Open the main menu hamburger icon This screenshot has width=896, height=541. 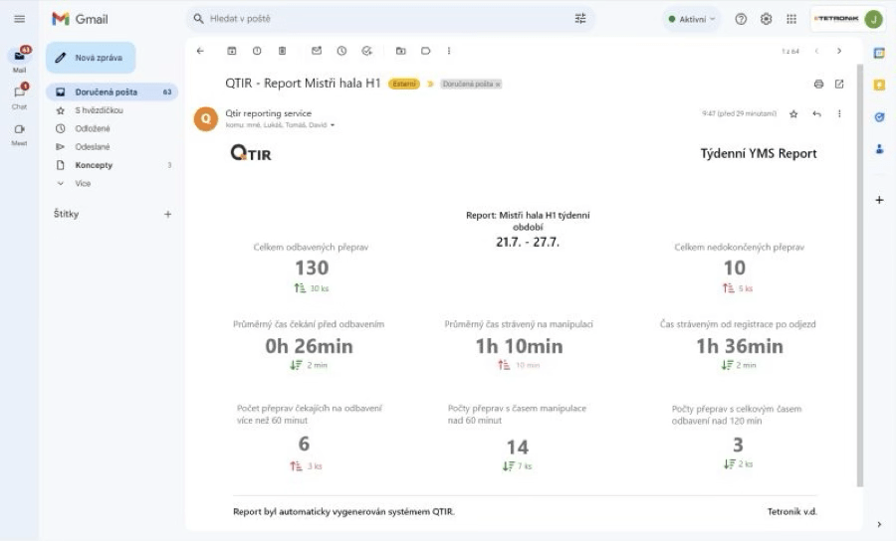pyautogui.click(x=20, y=19)
